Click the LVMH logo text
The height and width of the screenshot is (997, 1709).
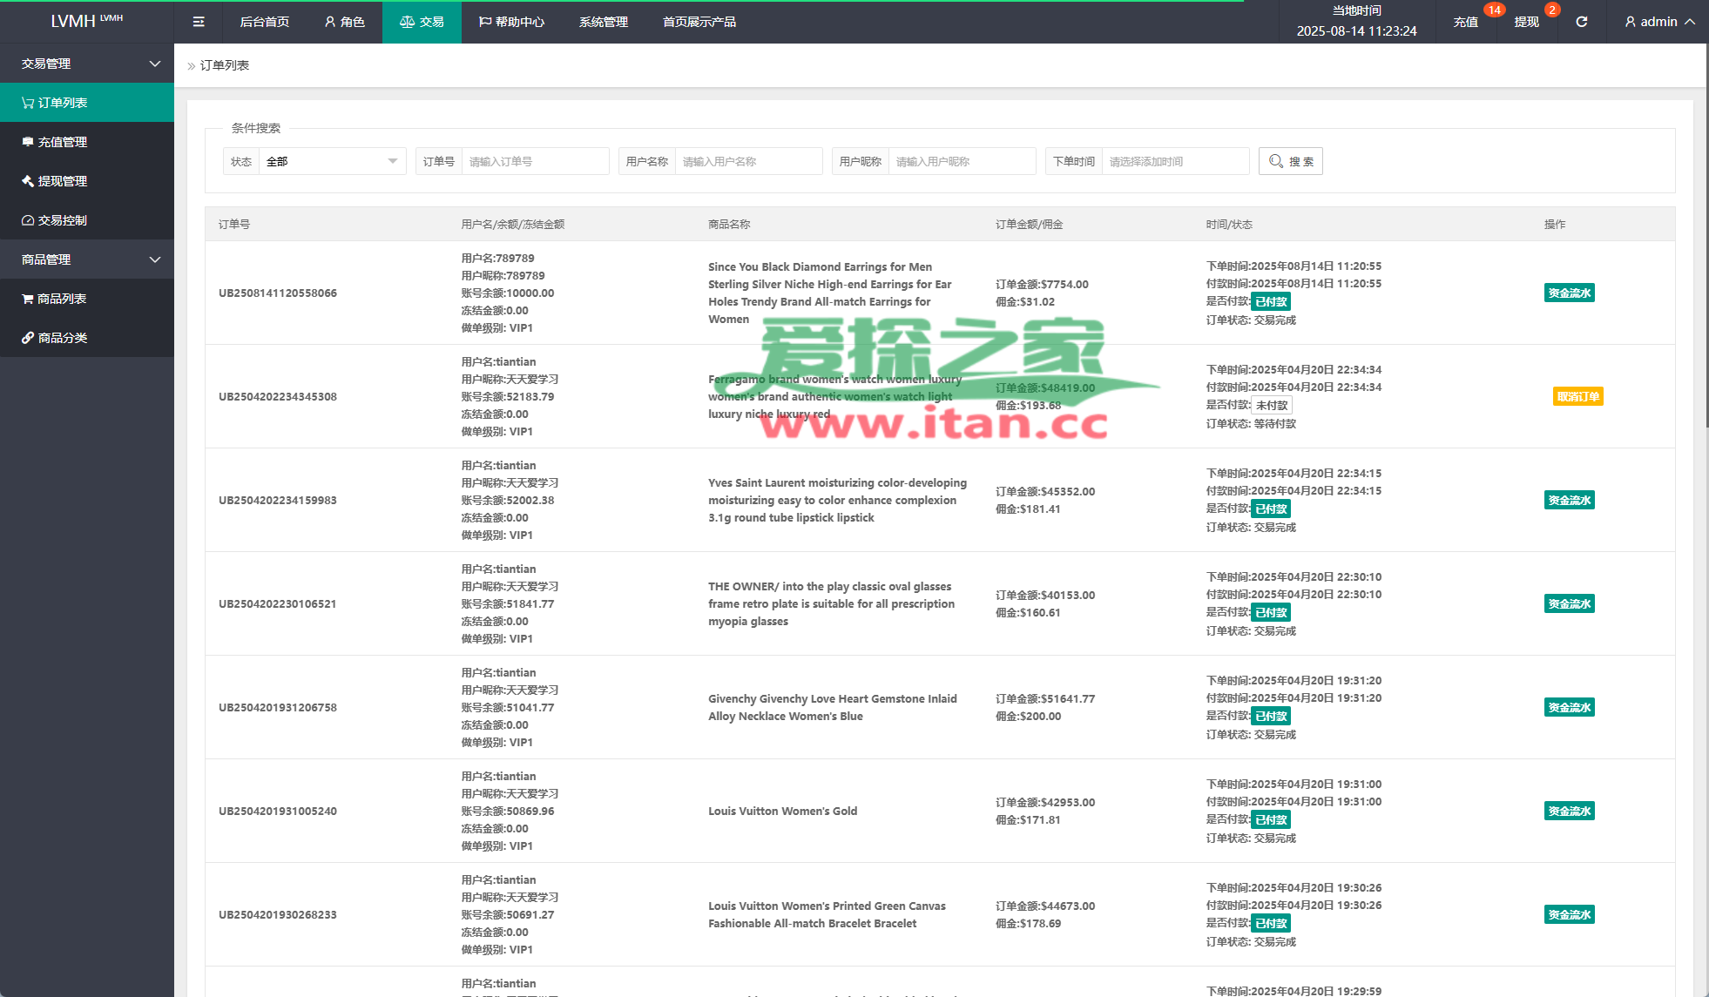click(73, 22)
